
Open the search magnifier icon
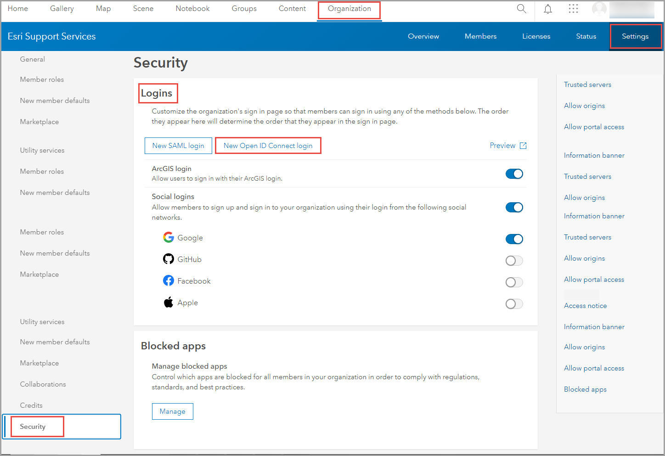coord(521,9)
